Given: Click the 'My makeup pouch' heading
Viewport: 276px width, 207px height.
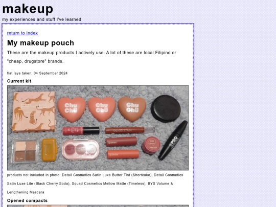Looking at the screenshot, I should (x=40, y=43).
